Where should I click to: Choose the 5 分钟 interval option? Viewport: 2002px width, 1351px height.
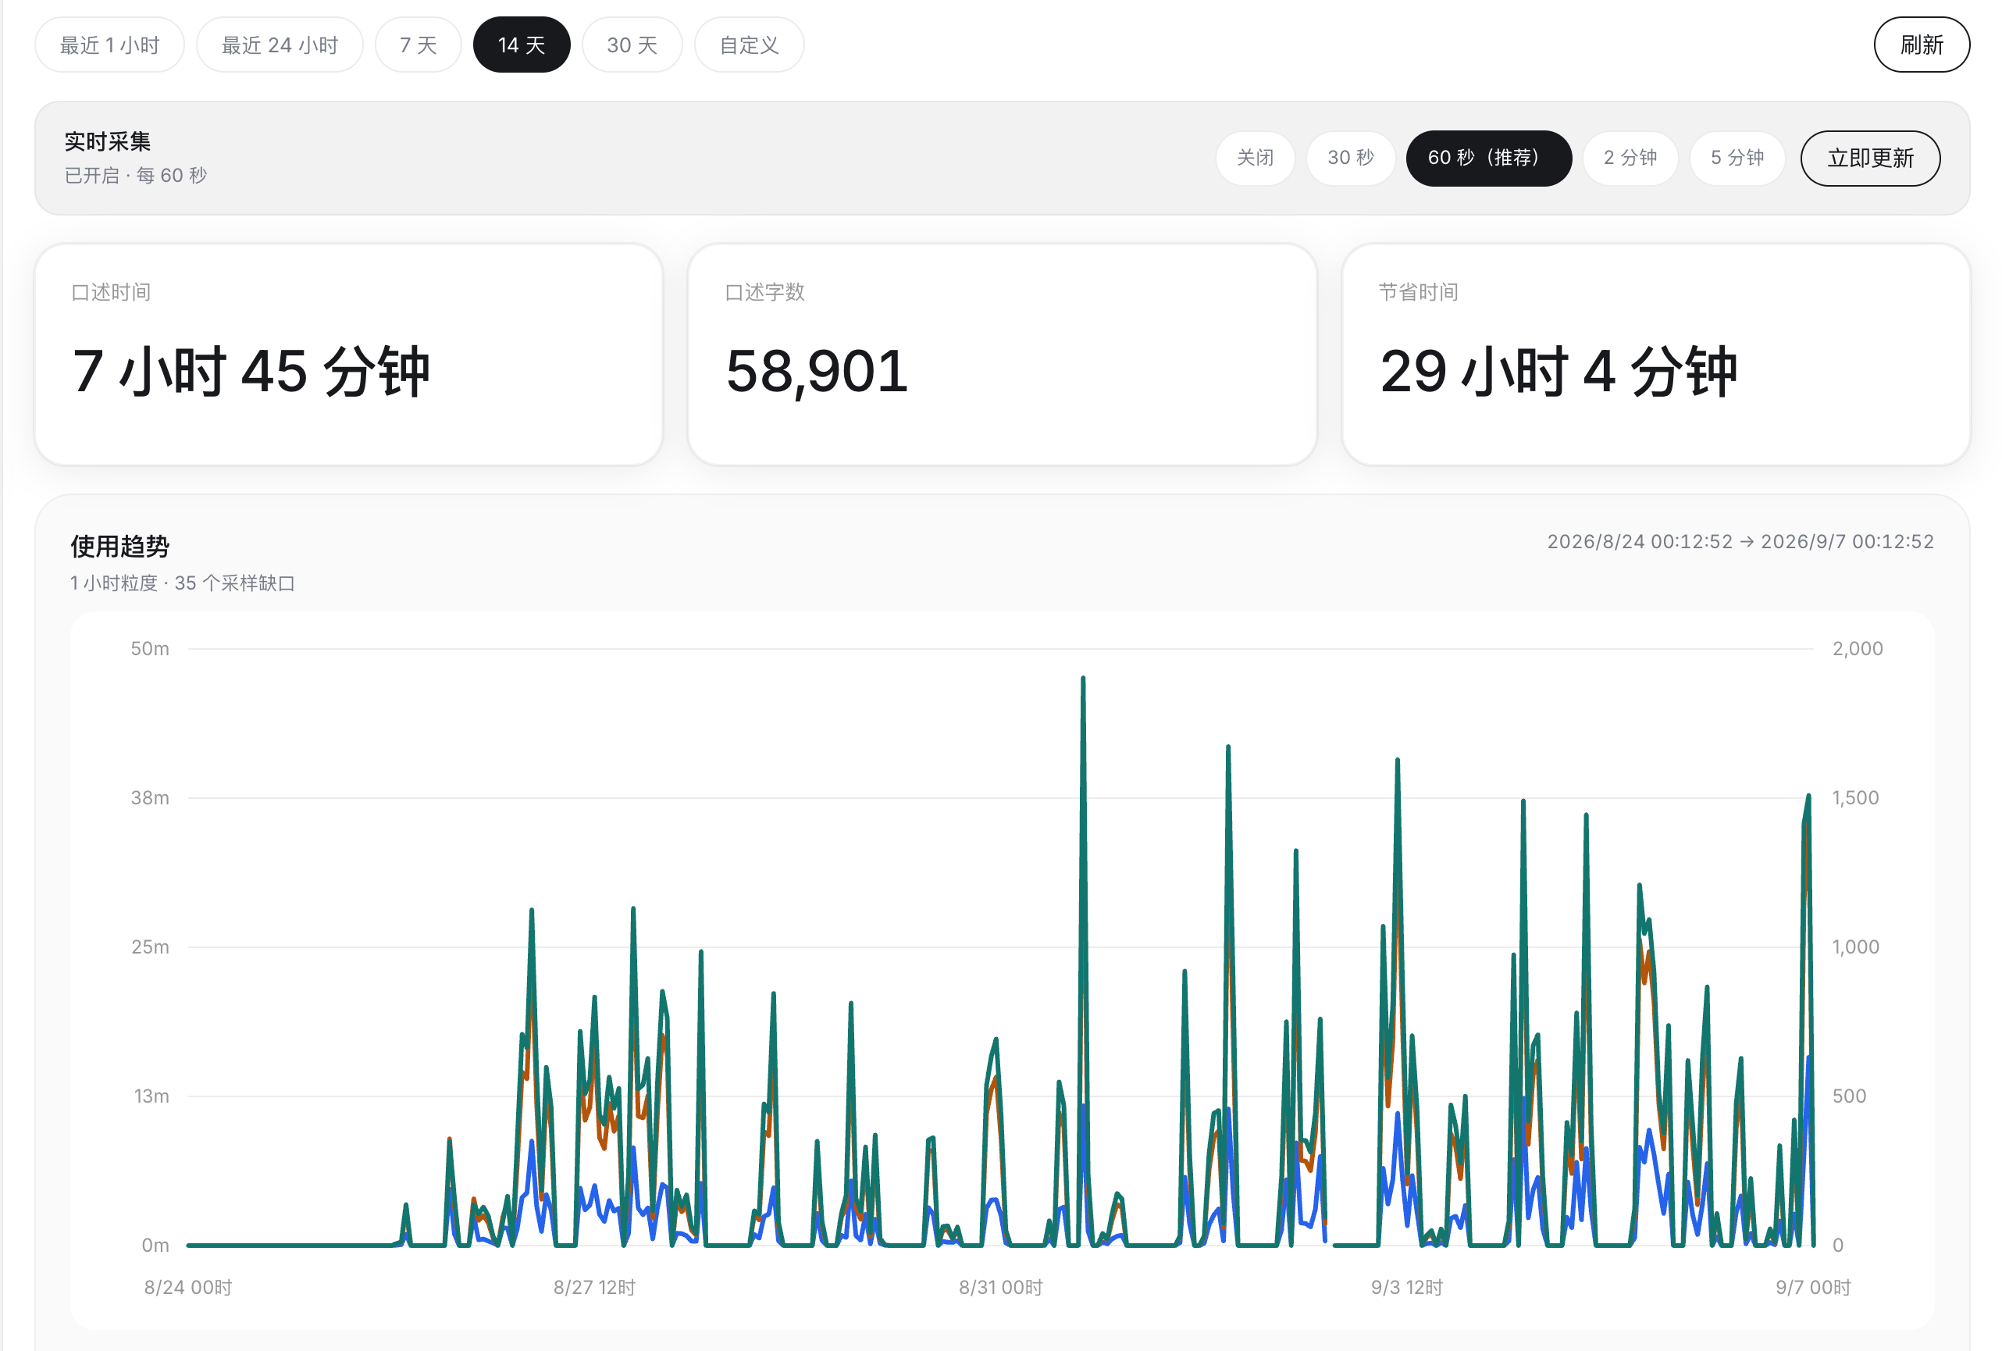(x=1737, y=158)
